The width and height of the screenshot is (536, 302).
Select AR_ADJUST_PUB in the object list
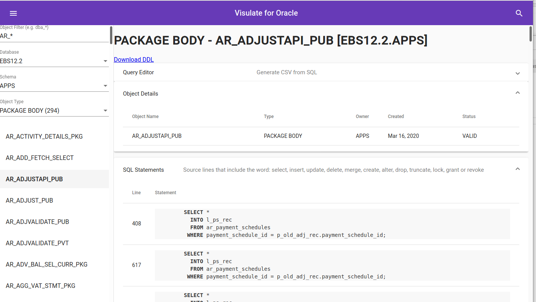[x=54, y=200]
